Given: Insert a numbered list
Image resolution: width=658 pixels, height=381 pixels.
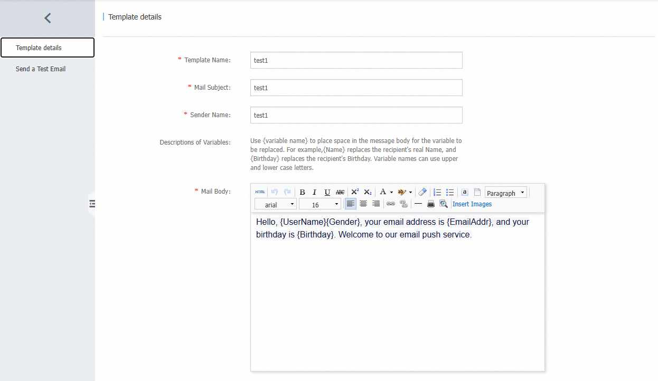Looking at the screenshot, I should coord(437,192).
